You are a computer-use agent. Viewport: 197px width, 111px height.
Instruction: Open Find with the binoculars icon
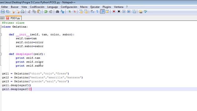tap(57, 12)
